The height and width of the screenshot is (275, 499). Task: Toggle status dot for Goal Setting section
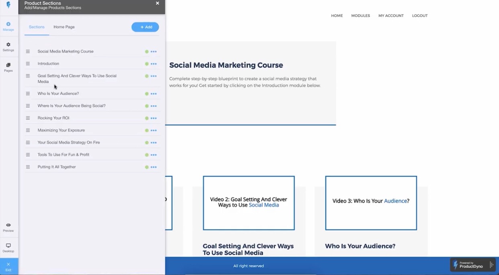point(147,76)
